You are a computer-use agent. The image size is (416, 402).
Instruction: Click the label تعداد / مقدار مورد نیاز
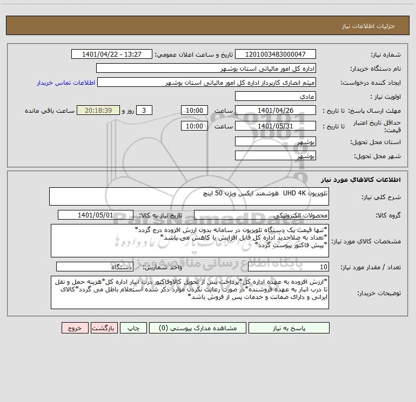point(371,268)
